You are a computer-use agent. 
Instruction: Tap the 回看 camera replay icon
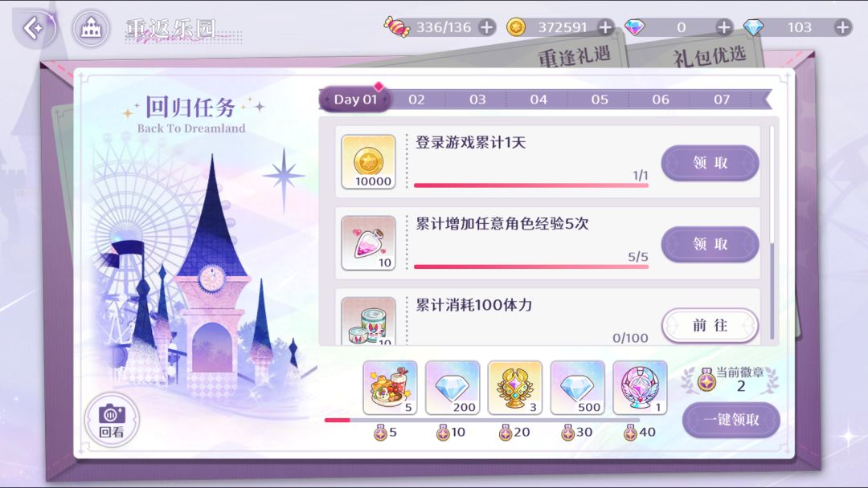(112, 421)
